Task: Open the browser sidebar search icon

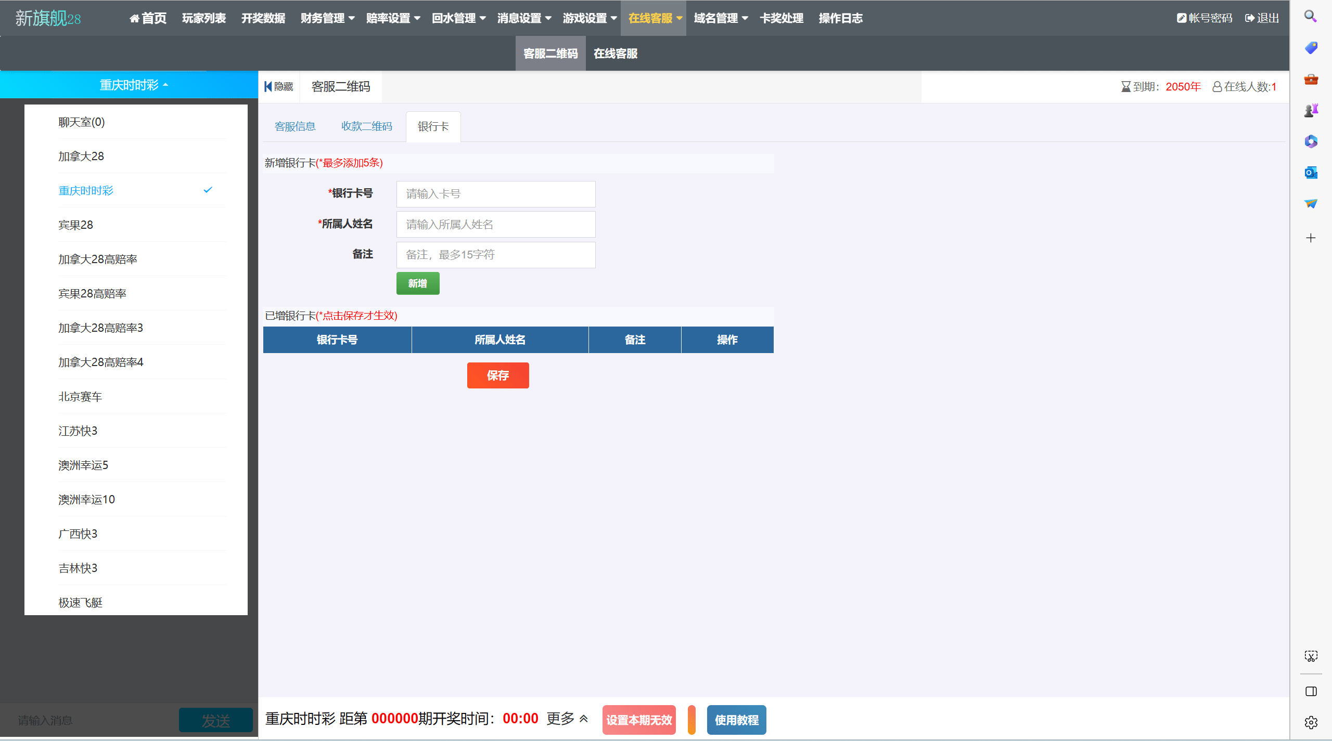Action: pyautogui.click(x=1311, y=16)
